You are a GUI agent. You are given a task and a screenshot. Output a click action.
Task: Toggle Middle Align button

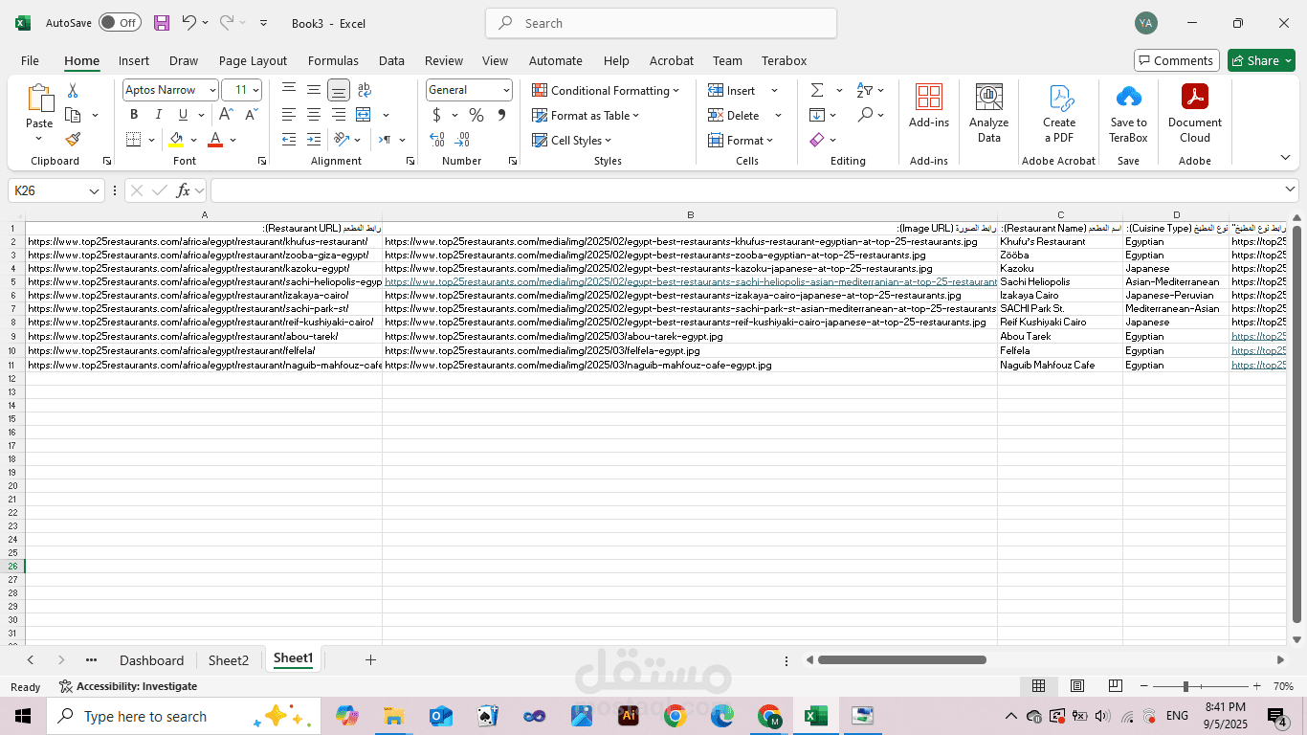click(x=314, y=90)
